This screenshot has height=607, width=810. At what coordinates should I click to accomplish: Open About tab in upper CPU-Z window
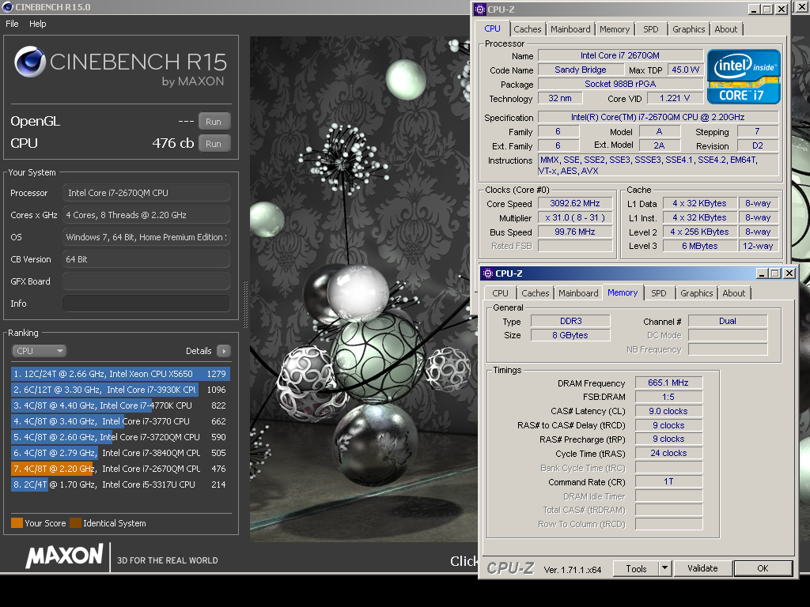point(726,29)
